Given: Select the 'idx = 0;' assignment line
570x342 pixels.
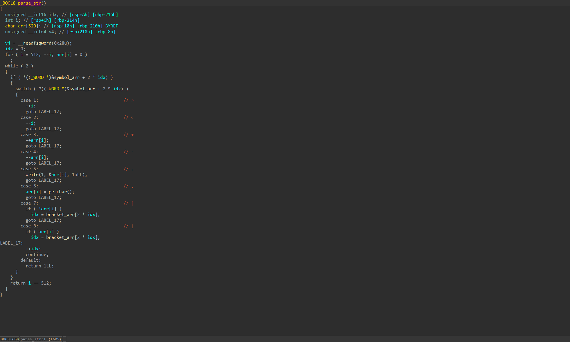Looking at the screenshot, I should click(15, 49).
